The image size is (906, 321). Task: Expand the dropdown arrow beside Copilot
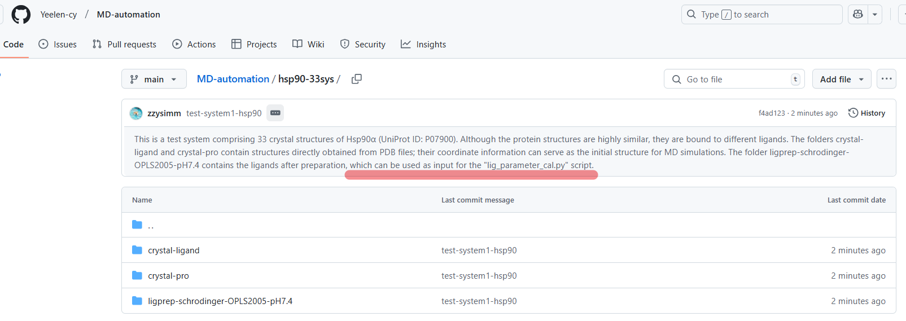click(x=875, y=15)
